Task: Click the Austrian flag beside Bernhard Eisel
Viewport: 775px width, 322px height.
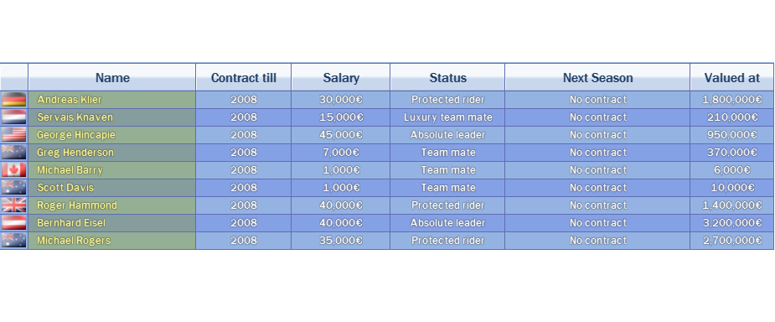Action: (x=14, y=223)
